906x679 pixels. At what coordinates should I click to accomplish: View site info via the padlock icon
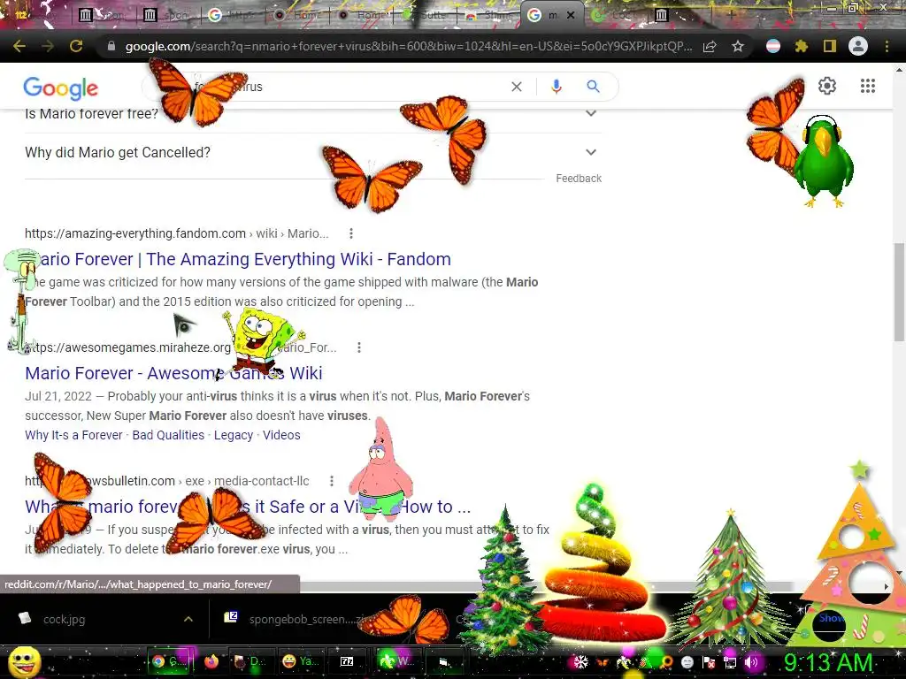[111, 46]
